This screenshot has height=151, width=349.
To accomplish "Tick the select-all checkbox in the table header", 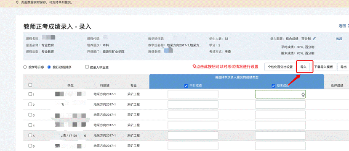I will click(30, 85).
